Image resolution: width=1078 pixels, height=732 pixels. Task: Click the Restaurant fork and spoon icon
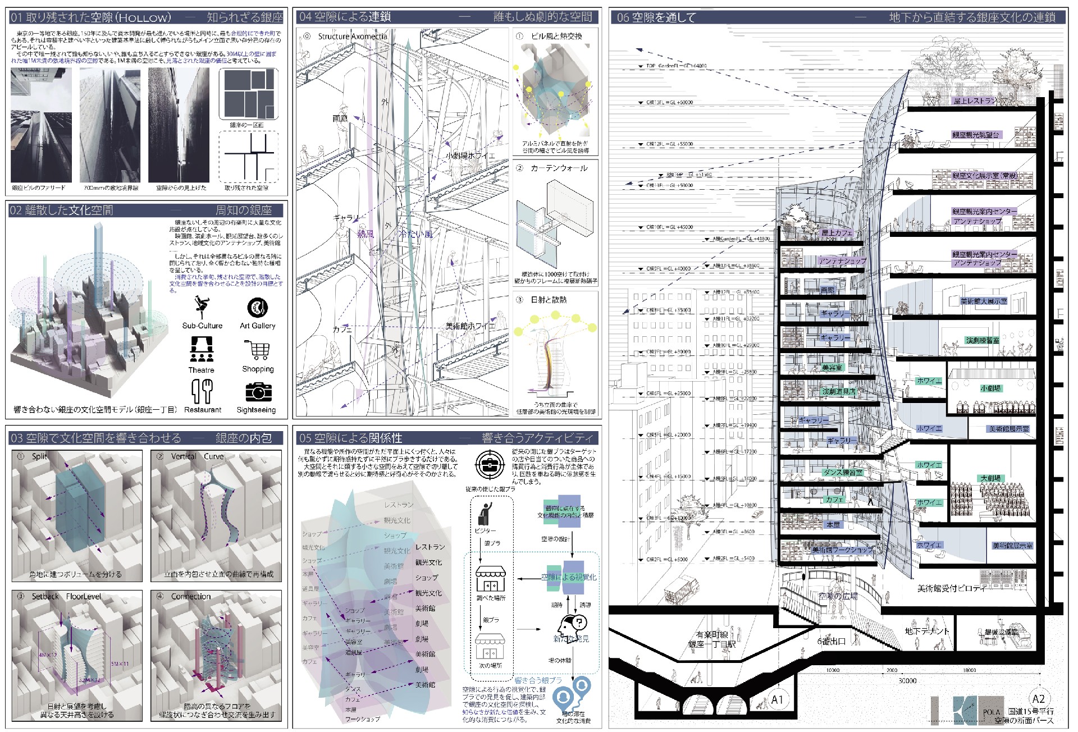[x=202, y=391]
